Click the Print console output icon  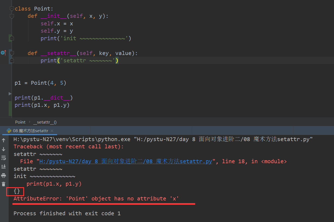4,176
